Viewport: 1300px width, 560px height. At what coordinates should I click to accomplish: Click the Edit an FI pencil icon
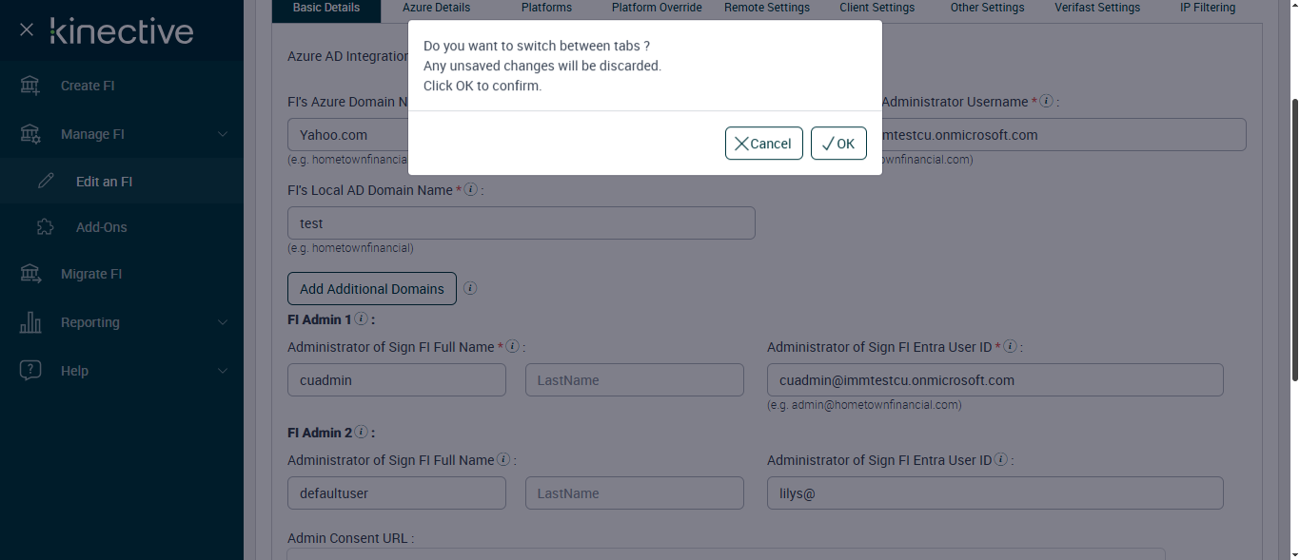(46, 182)
